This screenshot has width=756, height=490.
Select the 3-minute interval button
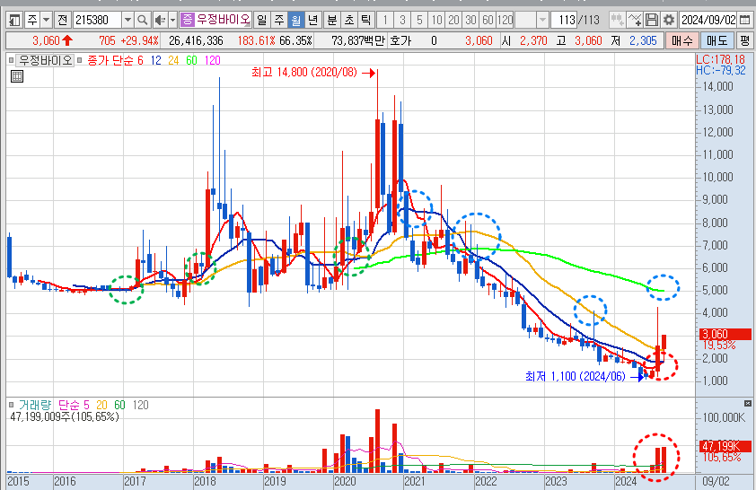(x=402, y=20)
